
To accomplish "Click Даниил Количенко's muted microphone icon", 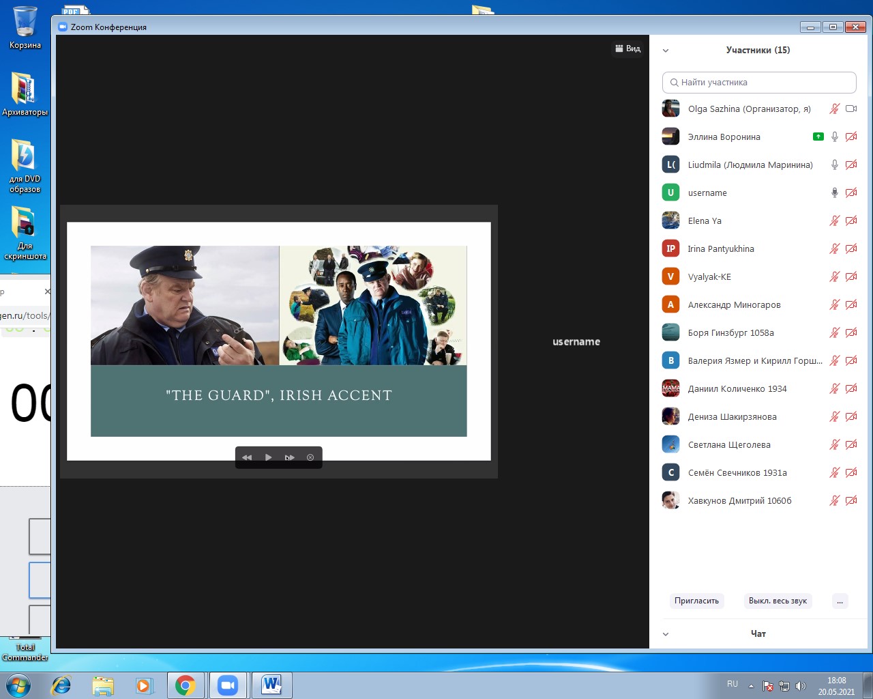I will pos(834,388).
